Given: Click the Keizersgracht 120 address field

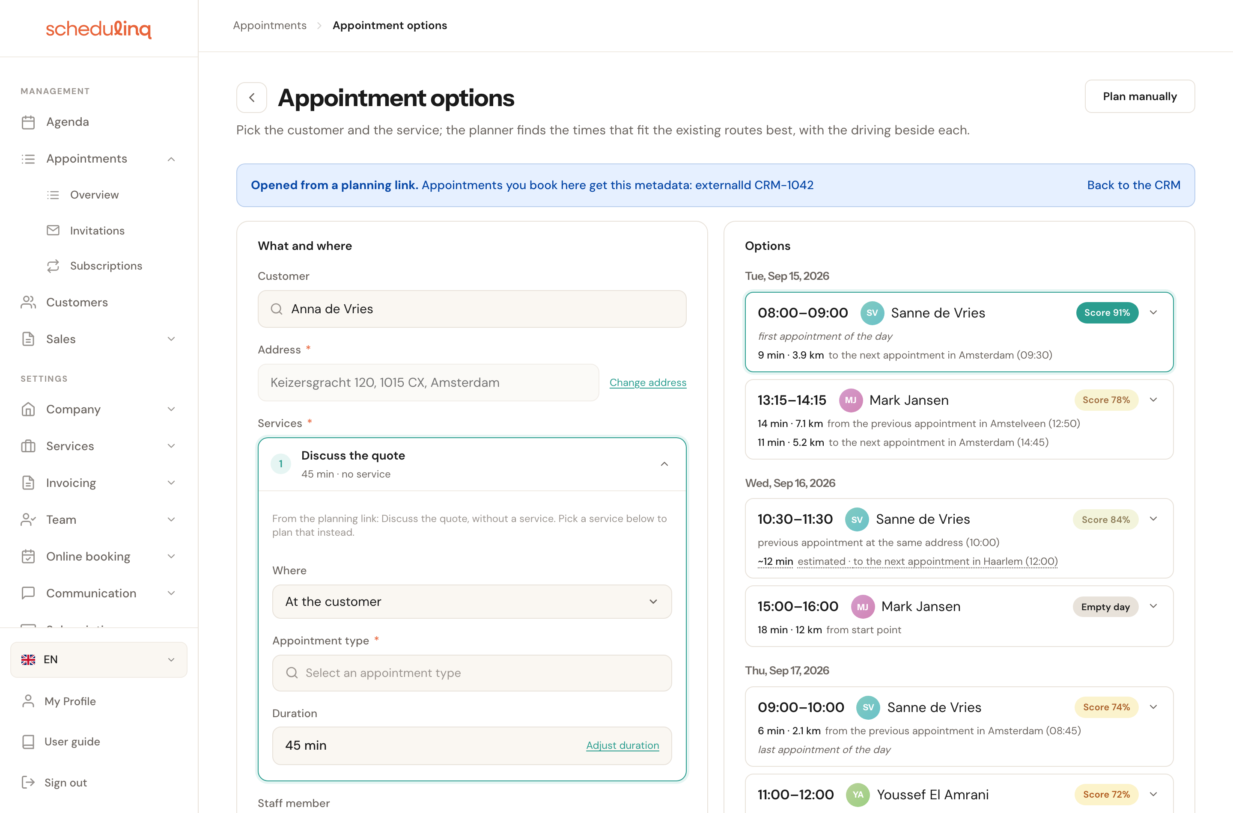Looking at the screenshot, I should (x=428, y=383).
